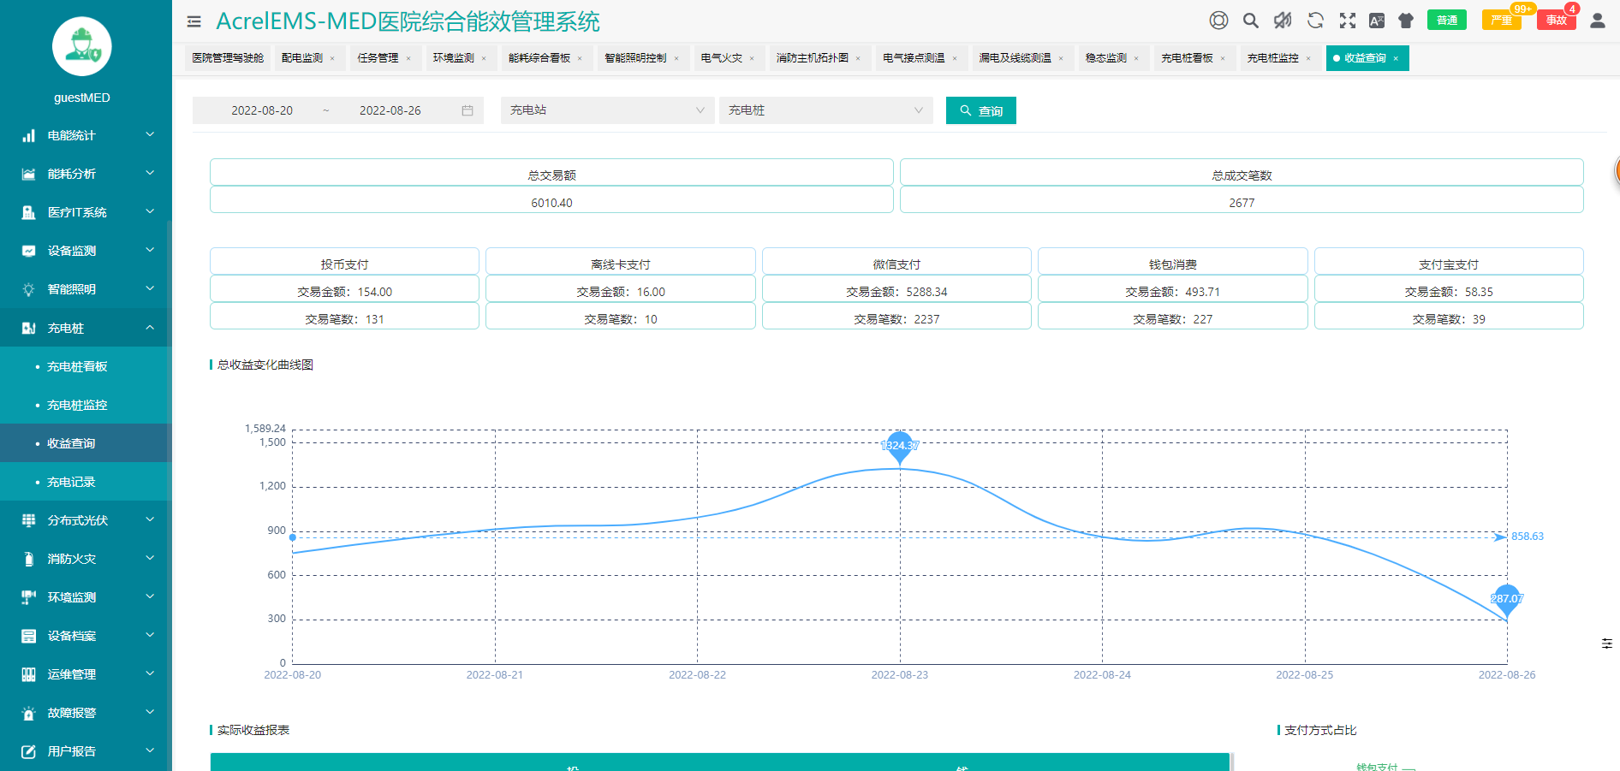This screenshot has width=1620, height=771.
Task: Click the refresh icon in the top toolbar
Action: click(x=1315, y=19)
